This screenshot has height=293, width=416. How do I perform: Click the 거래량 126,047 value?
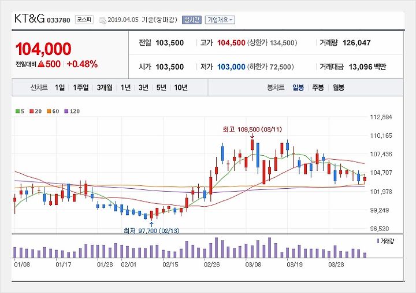pyautogui.click(x=356, y=43)
